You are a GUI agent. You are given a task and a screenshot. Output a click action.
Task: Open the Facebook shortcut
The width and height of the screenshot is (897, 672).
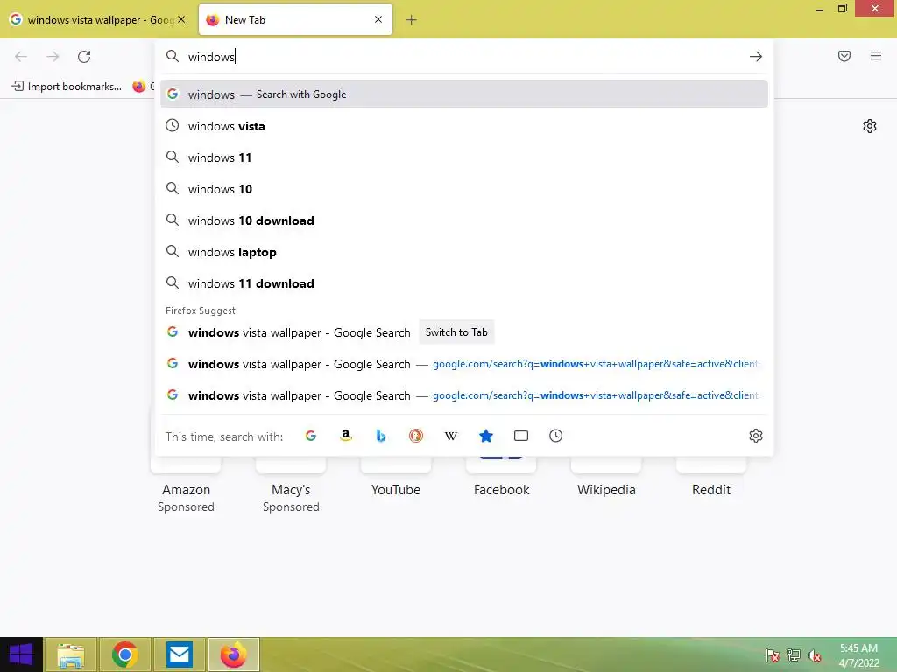pyautogui.click(x=501, y=489)
